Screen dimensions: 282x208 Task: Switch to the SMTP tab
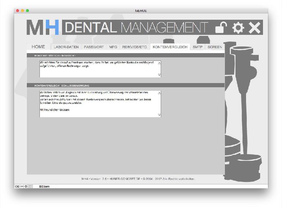pos(197,47)
